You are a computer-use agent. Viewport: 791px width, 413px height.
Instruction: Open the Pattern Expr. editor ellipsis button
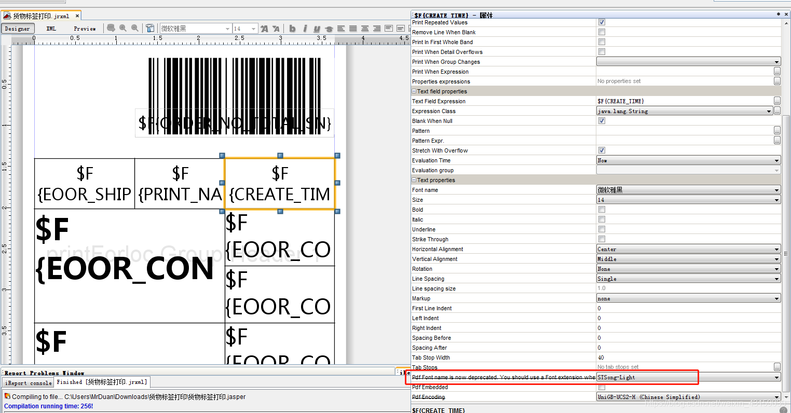pos(777,141)
